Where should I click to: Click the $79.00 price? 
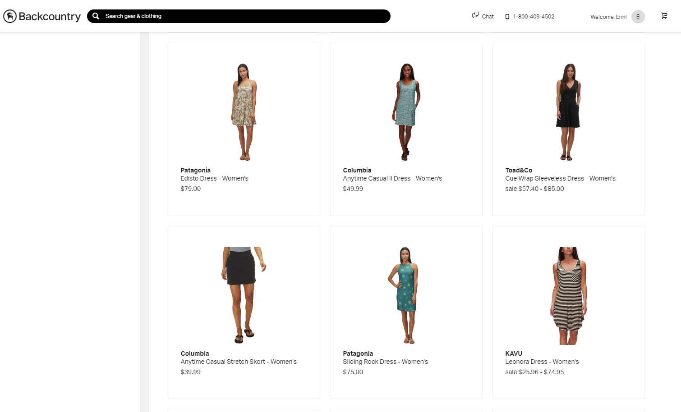click(190, 189)
